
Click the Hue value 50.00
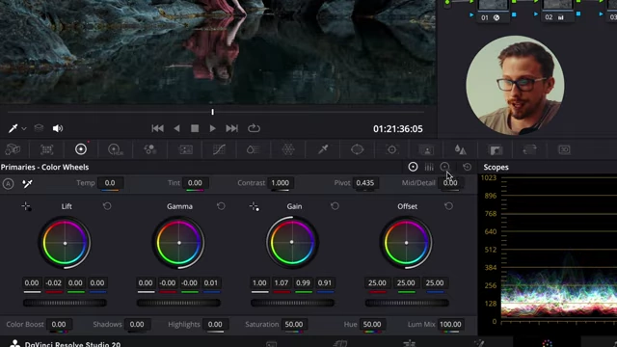pyautogui.click(x=372, y=325)
